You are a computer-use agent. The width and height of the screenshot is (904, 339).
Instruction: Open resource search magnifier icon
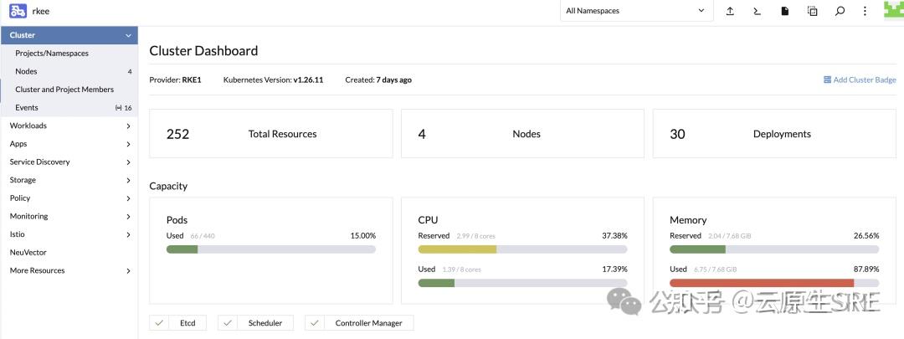point(840,11)
